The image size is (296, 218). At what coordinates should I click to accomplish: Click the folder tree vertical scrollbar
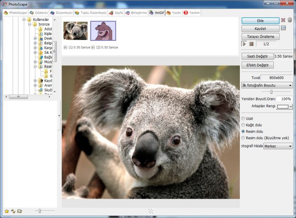coord(55,52)
